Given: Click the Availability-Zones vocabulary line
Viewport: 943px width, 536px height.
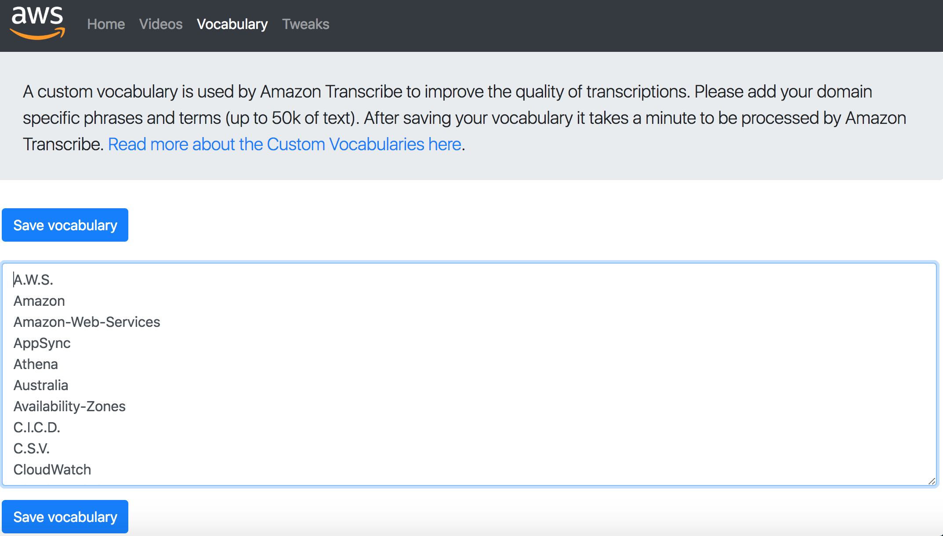Looking at the screenshot, I should point(69,406).
